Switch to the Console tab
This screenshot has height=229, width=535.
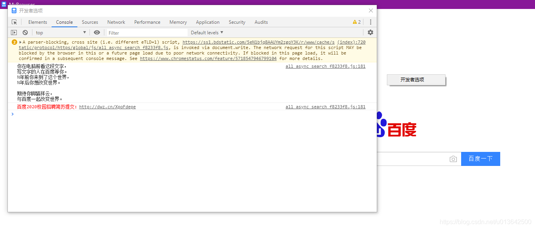click(64, 22)
